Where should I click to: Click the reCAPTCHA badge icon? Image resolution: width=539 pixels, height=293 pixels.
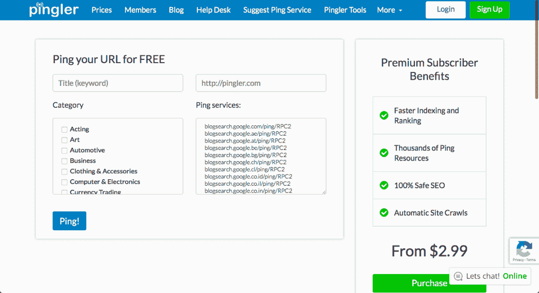[x=524, y=250]
